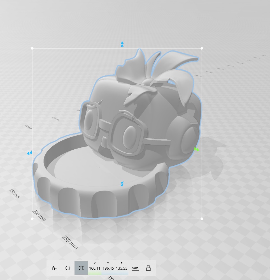The image size is (270, 280).
Task: Click the top-left bounding box corner handle
Action: (x=32, y=48)
